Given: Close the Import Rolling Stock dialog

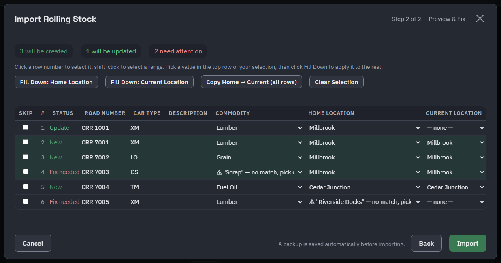Looking at the screenshot, I should pos(480,19).
